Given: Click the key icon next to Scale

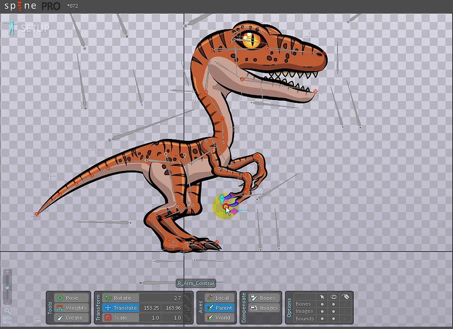Looking at the screenshot, I should tap(187, 318).
